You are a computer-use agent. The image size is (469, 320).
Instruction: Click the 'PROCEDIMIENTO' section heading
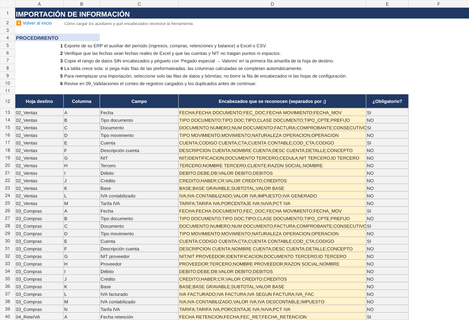[57, 38]
